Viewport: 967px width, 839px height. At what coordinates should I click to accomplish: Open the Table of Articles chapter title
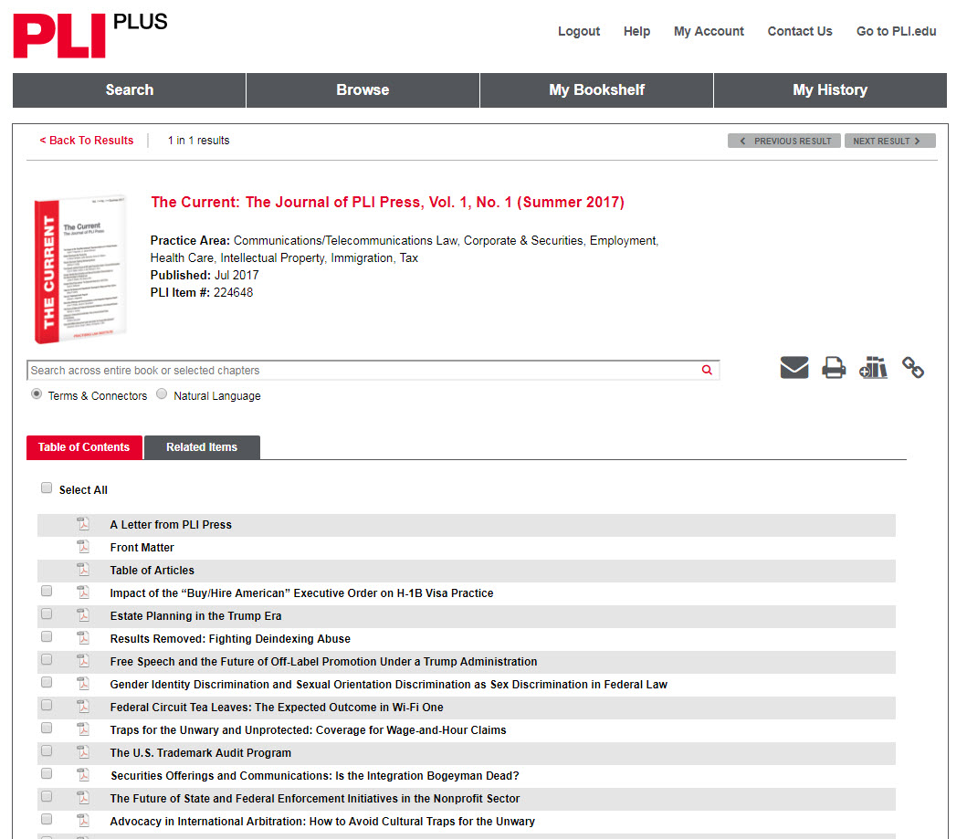152,571
